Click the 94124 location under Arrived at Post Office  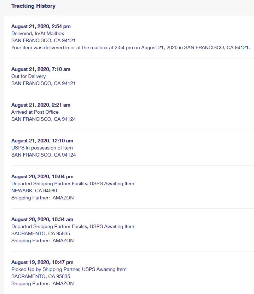43,119
